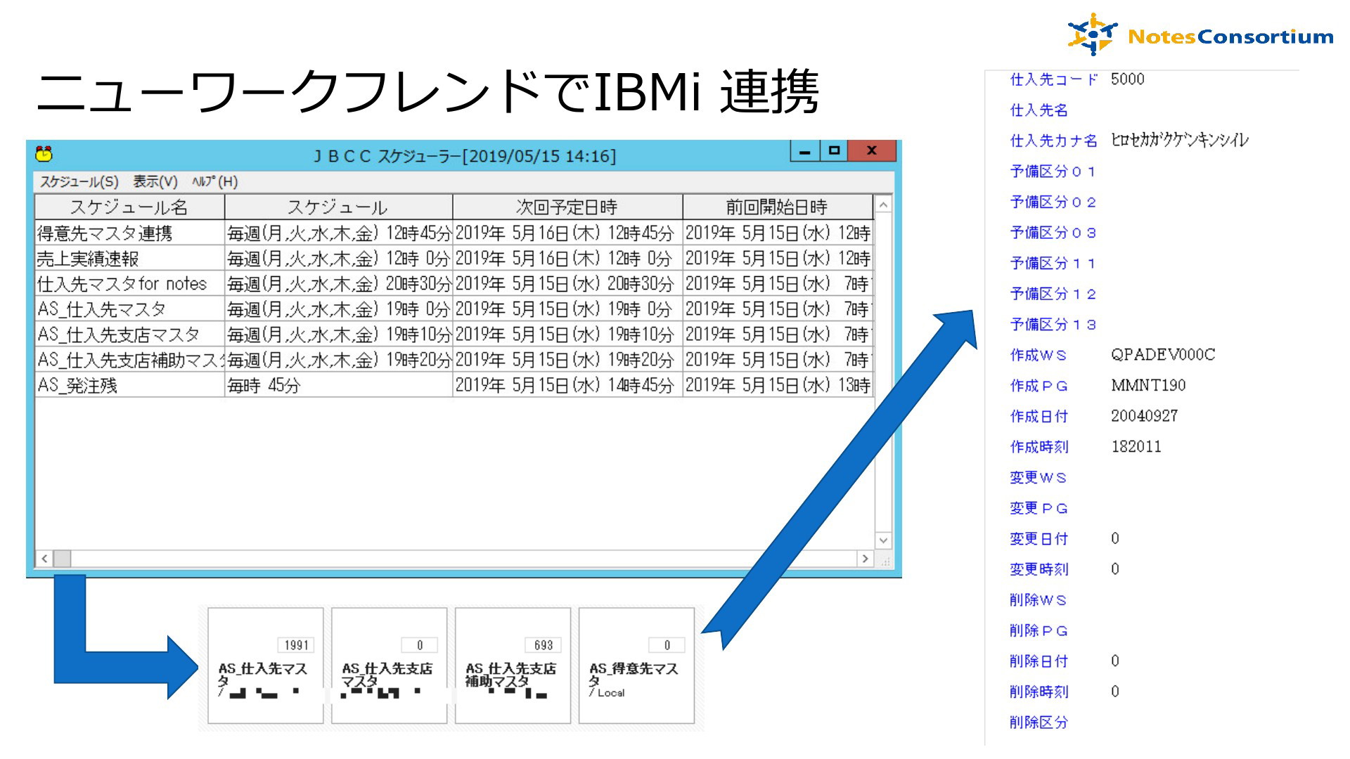Viewport: 1350px width, 759px height.
Task: Open the AS_得意先マスタ Local database tile
Action: pos(636,666)
